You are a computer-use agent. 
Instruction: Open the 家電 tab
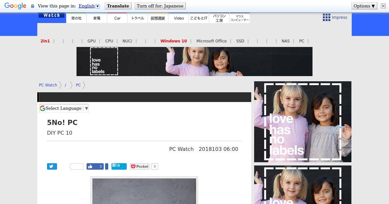97,18
